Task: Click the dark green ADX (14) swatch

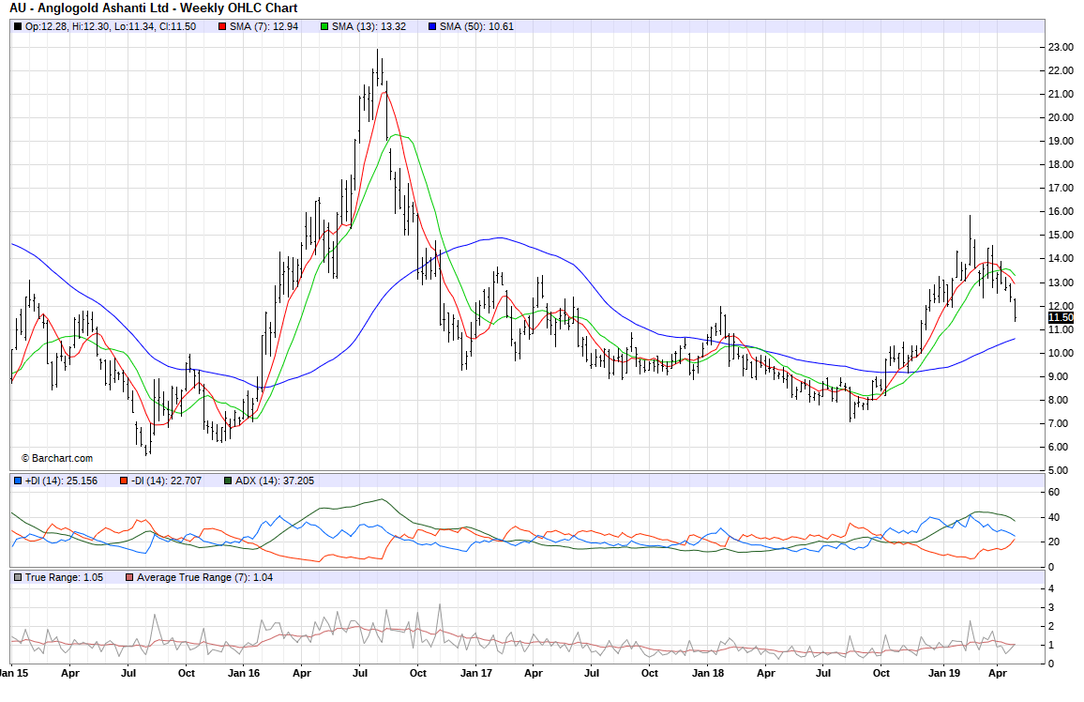Action: coord(228,481)
